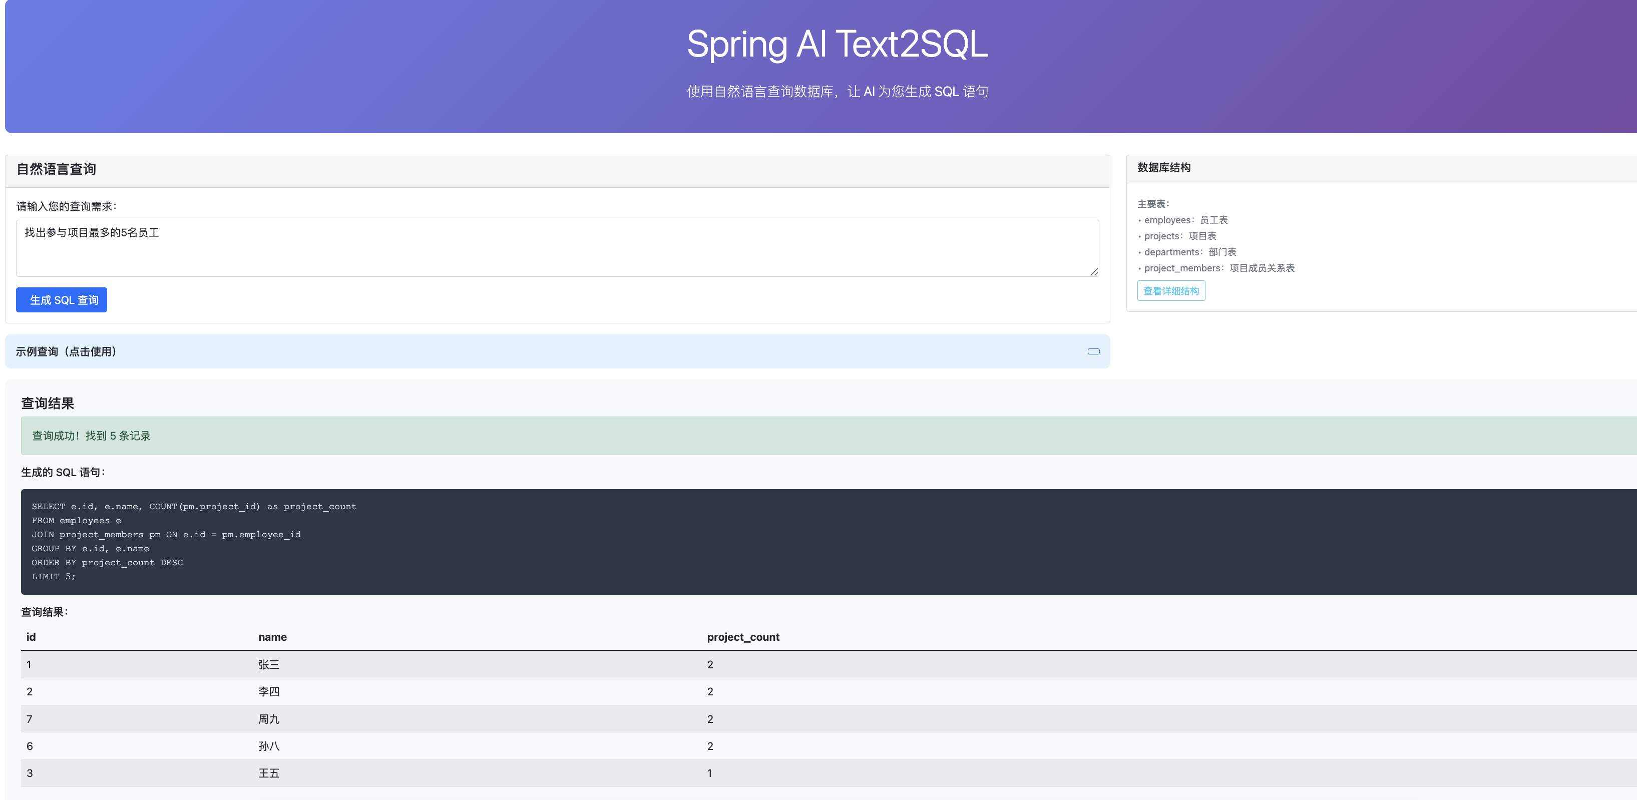Click the 查询成功！找到 5 条记录 alert

point(829,436)
